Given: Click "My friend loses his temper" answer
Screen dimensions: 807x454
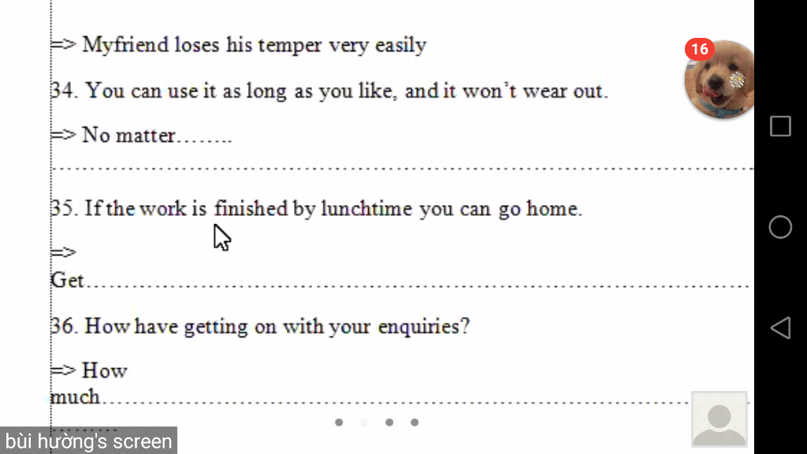Looking at the screenshot, I should tap(238, 45).
